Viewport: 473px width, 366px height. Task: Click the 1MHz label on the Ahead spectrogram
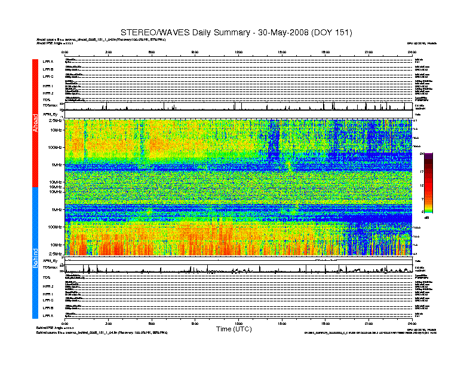(x=56, y=165)
